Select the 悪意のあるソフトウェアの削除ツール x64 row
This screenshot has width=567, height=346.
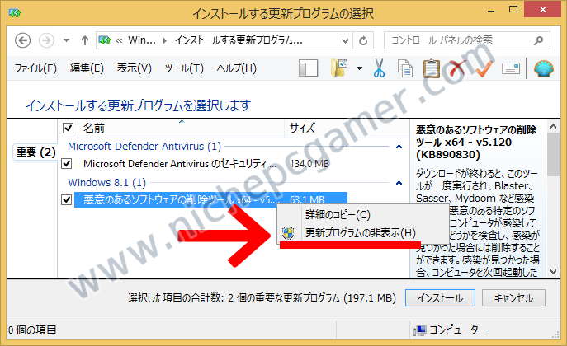210,199
